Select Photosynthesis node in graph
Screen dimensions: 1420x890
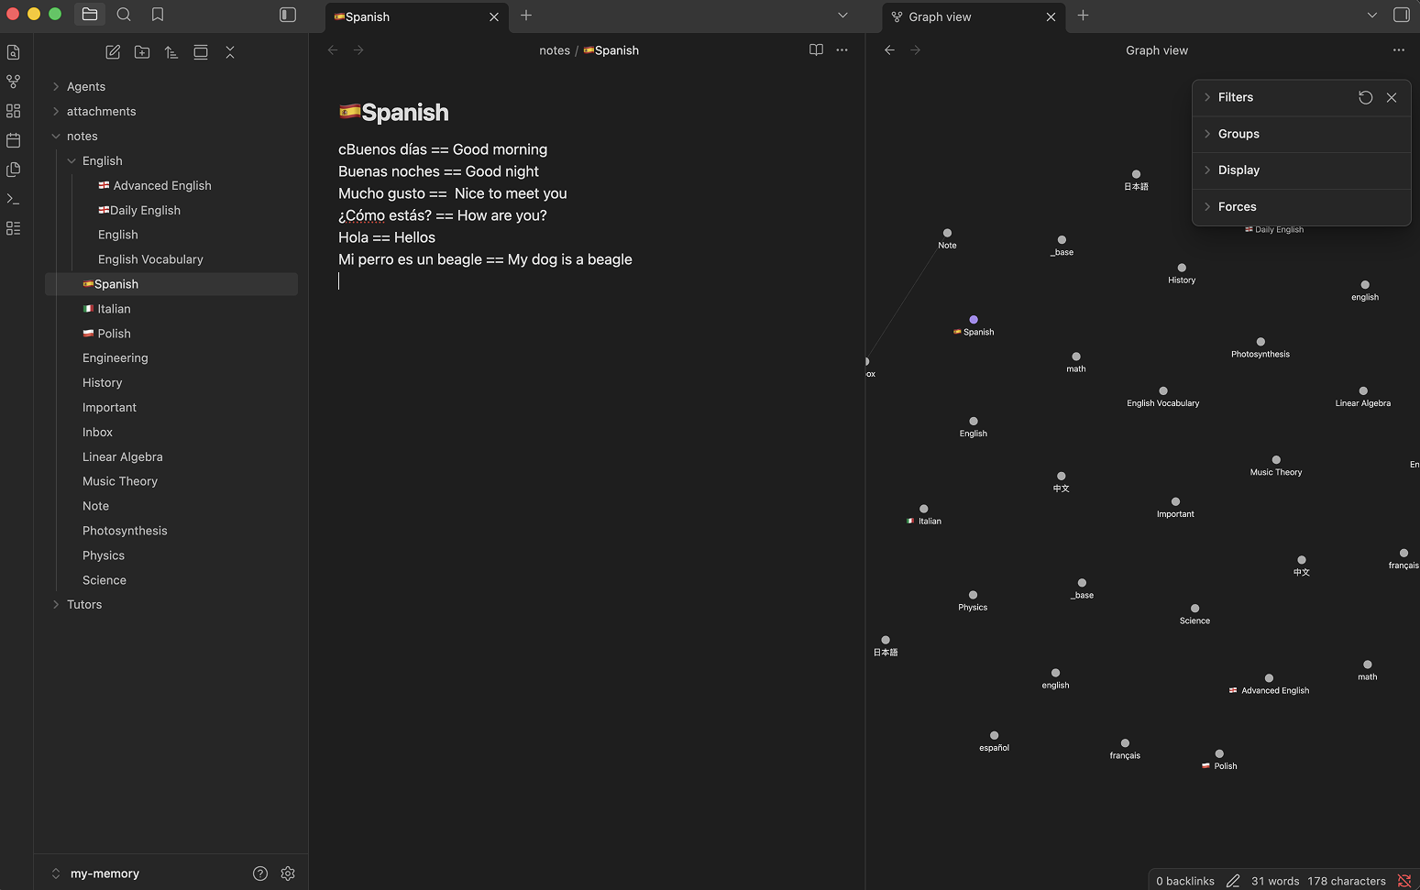click(x=1260, y=342)
